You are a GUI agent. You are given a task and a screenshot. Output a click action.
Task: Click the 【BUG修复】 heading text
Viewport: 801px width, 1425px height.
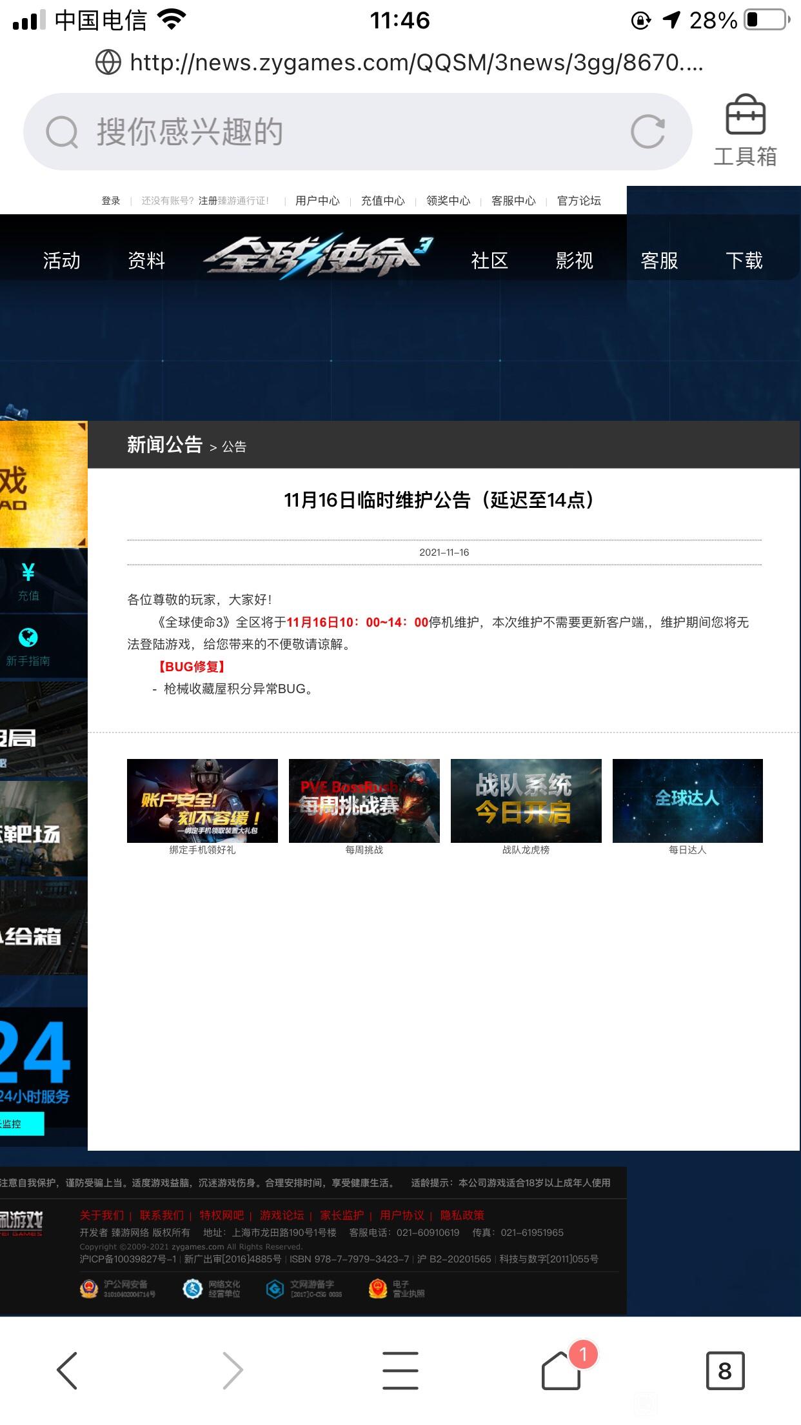pos(192,667)
